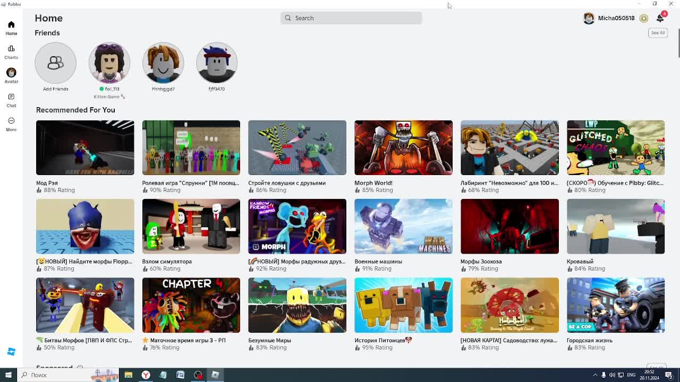Viewport: 680px width, 382px height.
Task: Open the Мод Рэя game thumbnail
Action: (x=85, y=147)
